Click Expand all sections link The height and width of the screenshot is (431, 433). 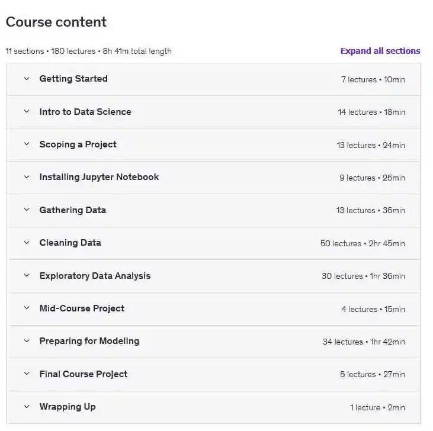coord(380,51)
